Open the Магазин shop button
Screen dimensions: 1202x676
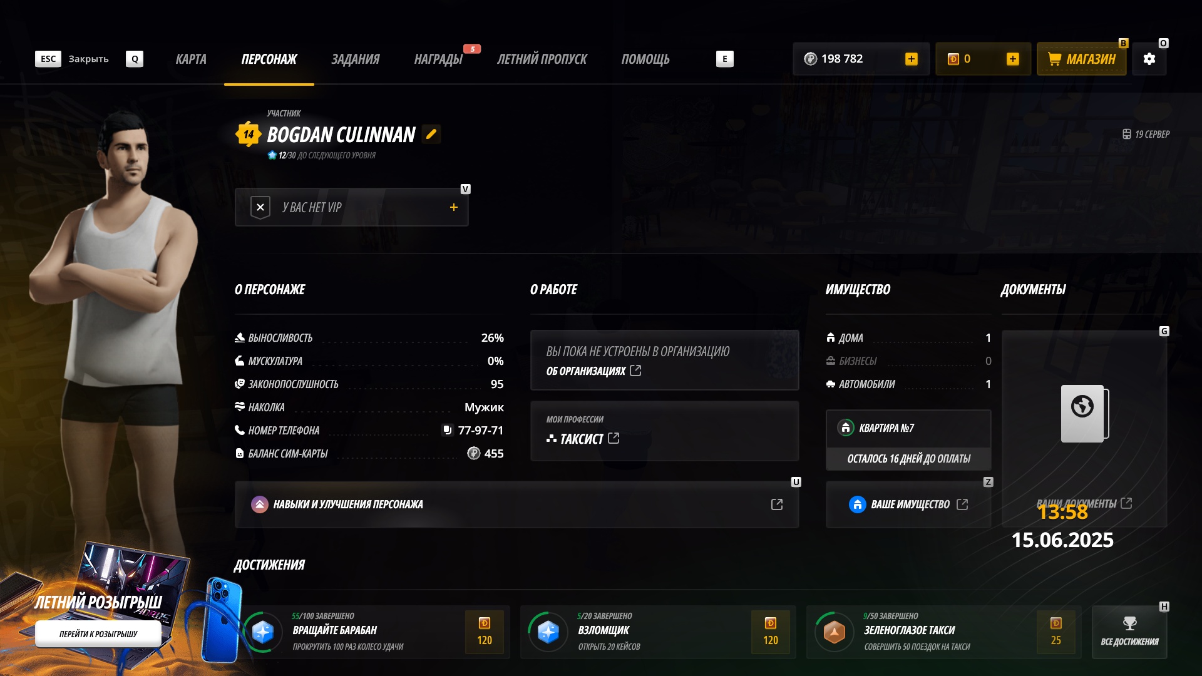(1081, 59)
